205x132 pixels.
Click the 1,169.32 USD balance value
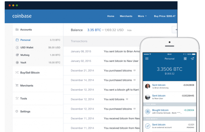pos(114,30)
